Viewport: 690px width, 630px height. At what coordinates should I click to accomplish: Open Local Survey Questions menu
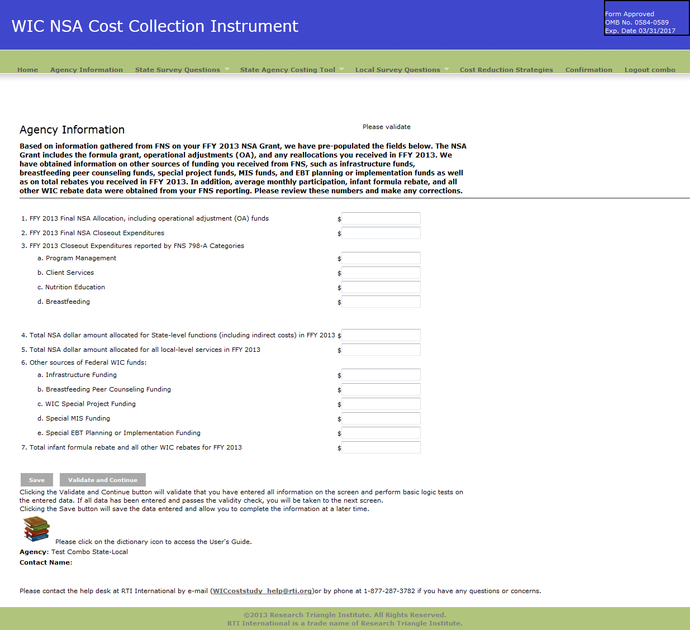pyautogui.click(x=398, y=70)
